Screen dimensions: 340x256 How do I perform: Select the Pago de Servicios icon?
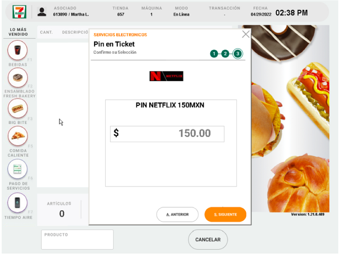click(x=18, y=169)
